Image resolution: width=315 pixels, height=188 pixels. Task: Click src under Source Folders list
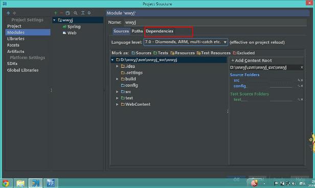pos(236,80)
